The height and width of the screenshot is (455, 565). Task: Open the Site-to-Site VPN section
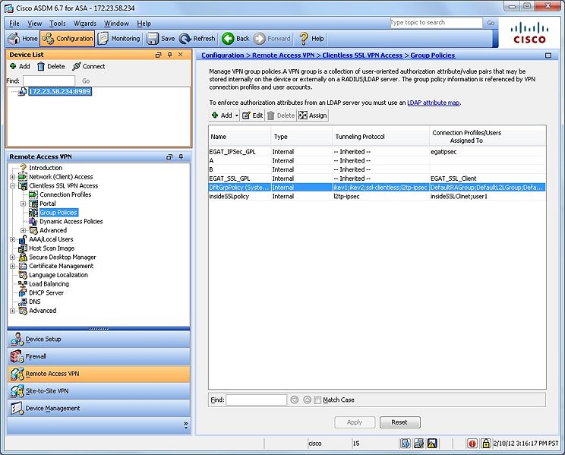tap(99, 391)
